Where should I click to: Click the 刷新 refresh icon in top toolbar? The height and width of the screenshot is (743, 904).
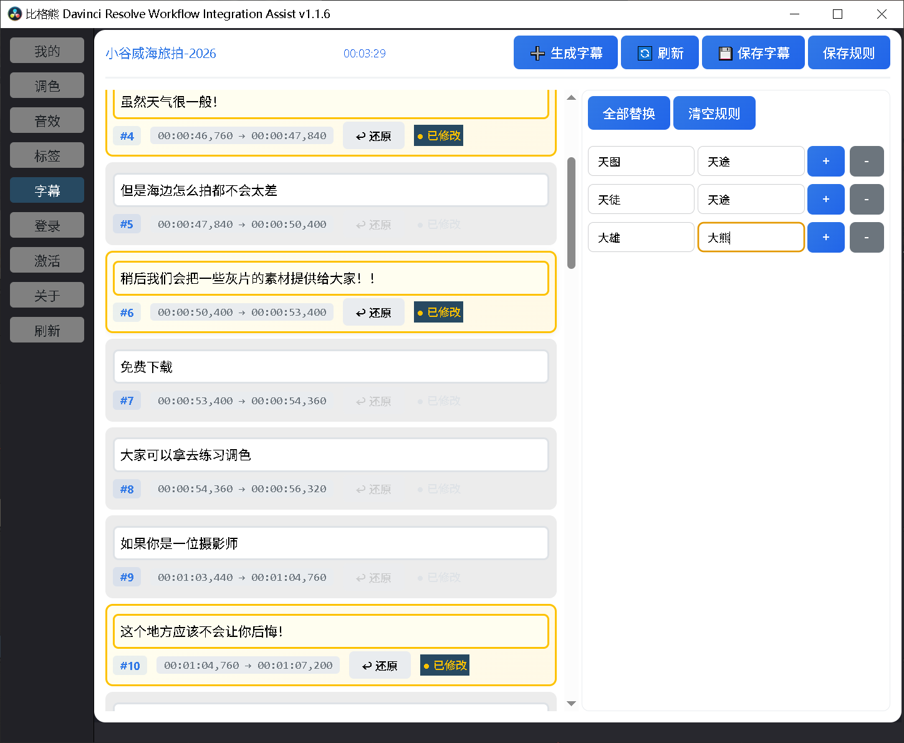[660, 53]
